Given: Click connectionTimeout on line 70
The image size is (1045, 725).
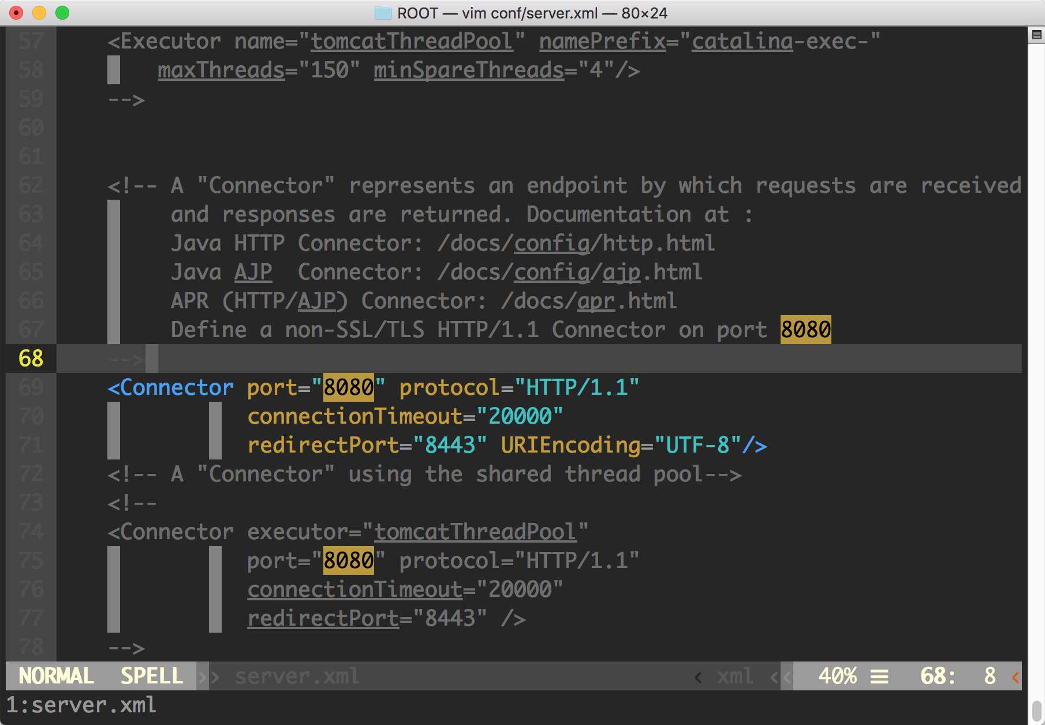Looking at the screenshot, I should (x=355, y=416).
